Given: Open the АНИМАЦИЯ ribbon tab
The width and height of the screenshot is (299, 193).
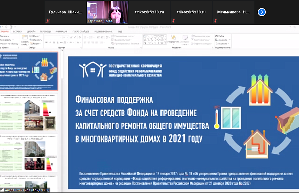Looking at the screenshot, I should (x=61, y=31).
